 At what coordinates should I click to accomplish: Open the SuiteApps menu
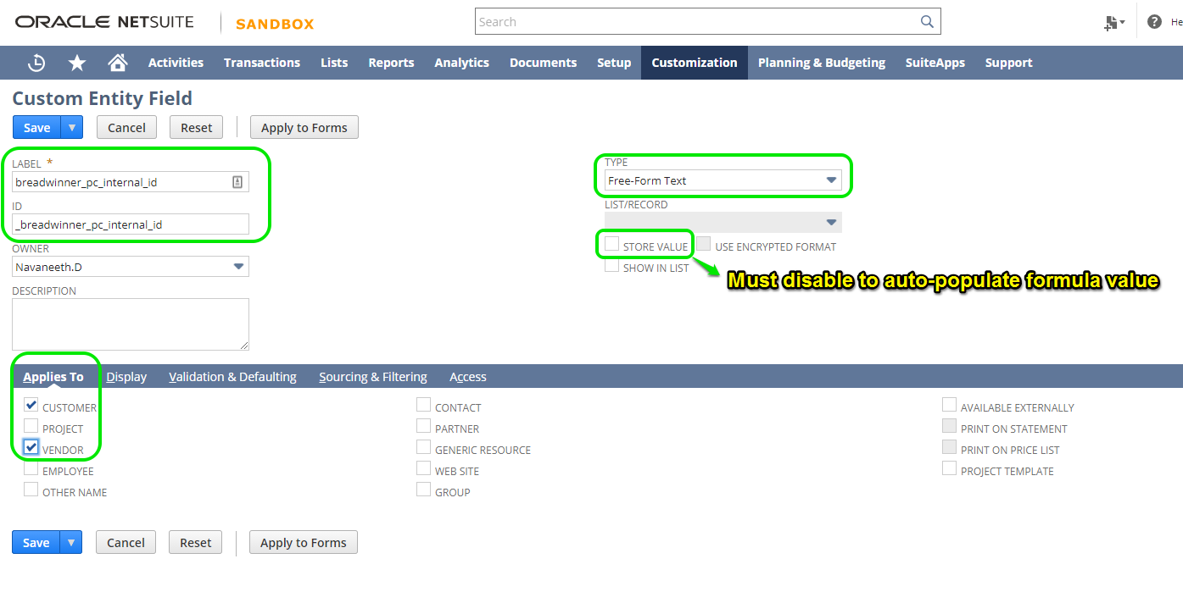click(x=935, y=63)
